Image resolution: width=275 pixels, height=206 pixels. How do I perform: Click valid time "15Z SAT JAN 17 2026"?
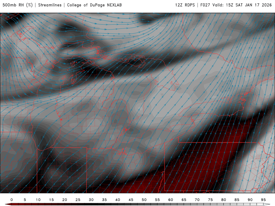249,5
